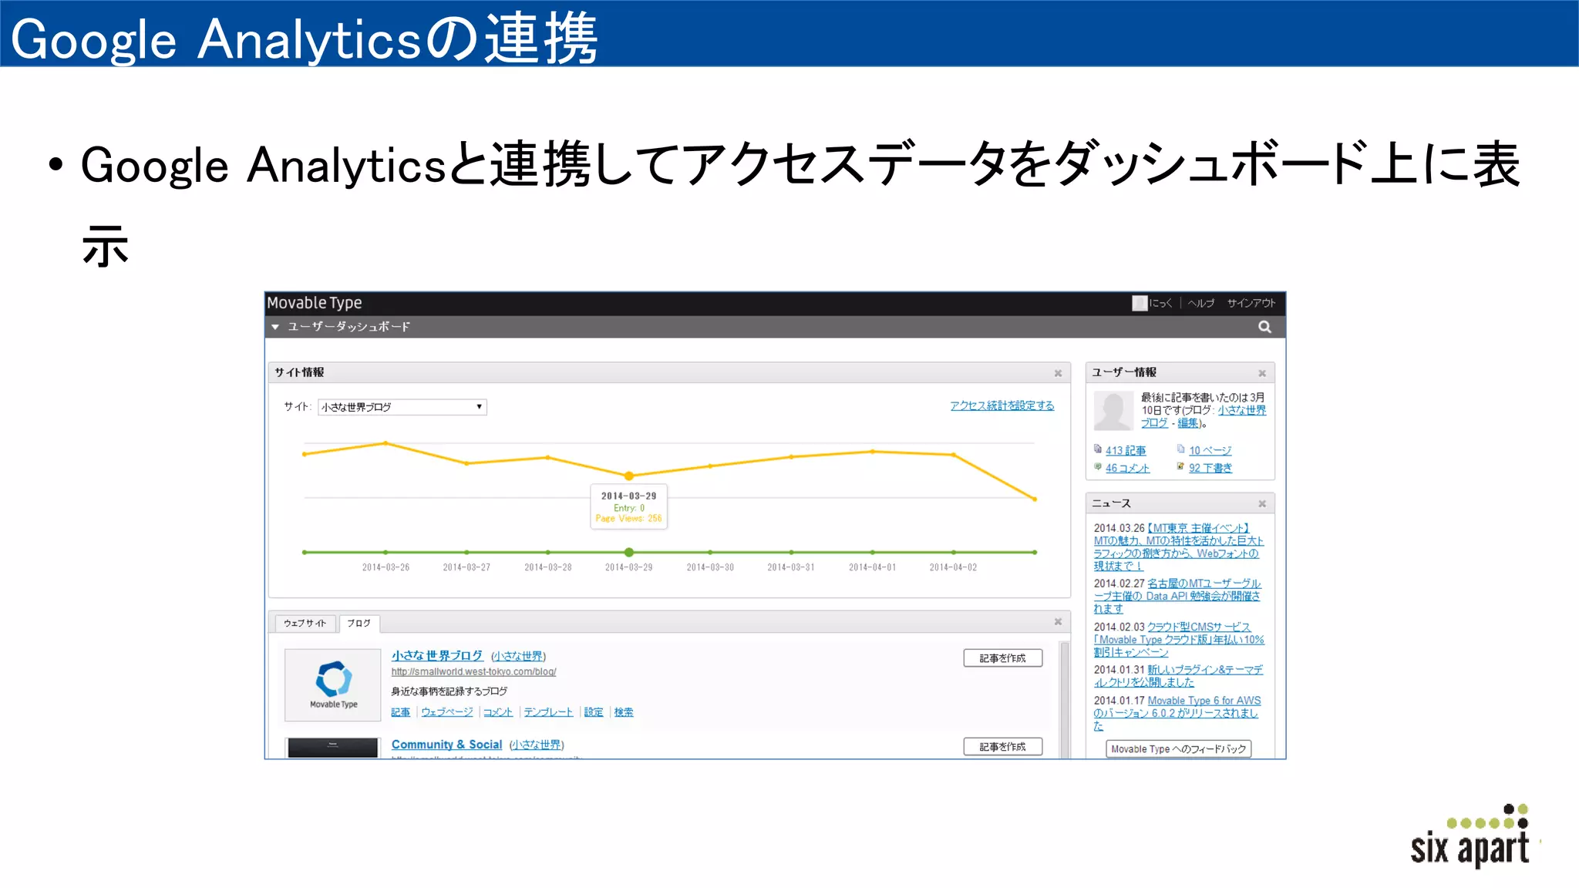Open the 小さな世界ブログ title link
Screen dimensions: 1579x888
pos(437,655)
